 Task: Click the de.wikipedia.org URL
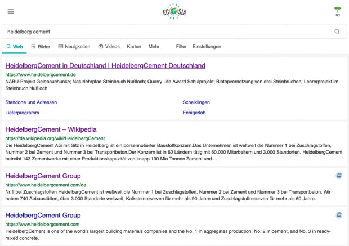tap(55, 138)
